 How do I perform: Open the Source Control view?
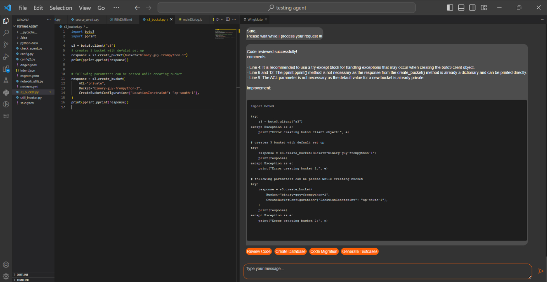(6, 45)
